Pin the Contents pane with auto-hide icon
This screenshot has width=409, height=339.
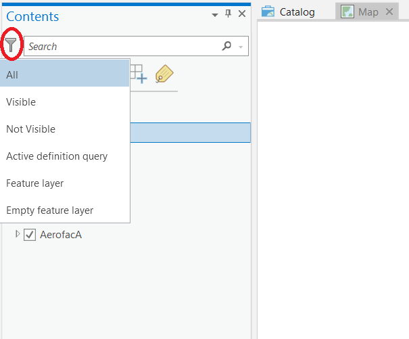(228, 14)
